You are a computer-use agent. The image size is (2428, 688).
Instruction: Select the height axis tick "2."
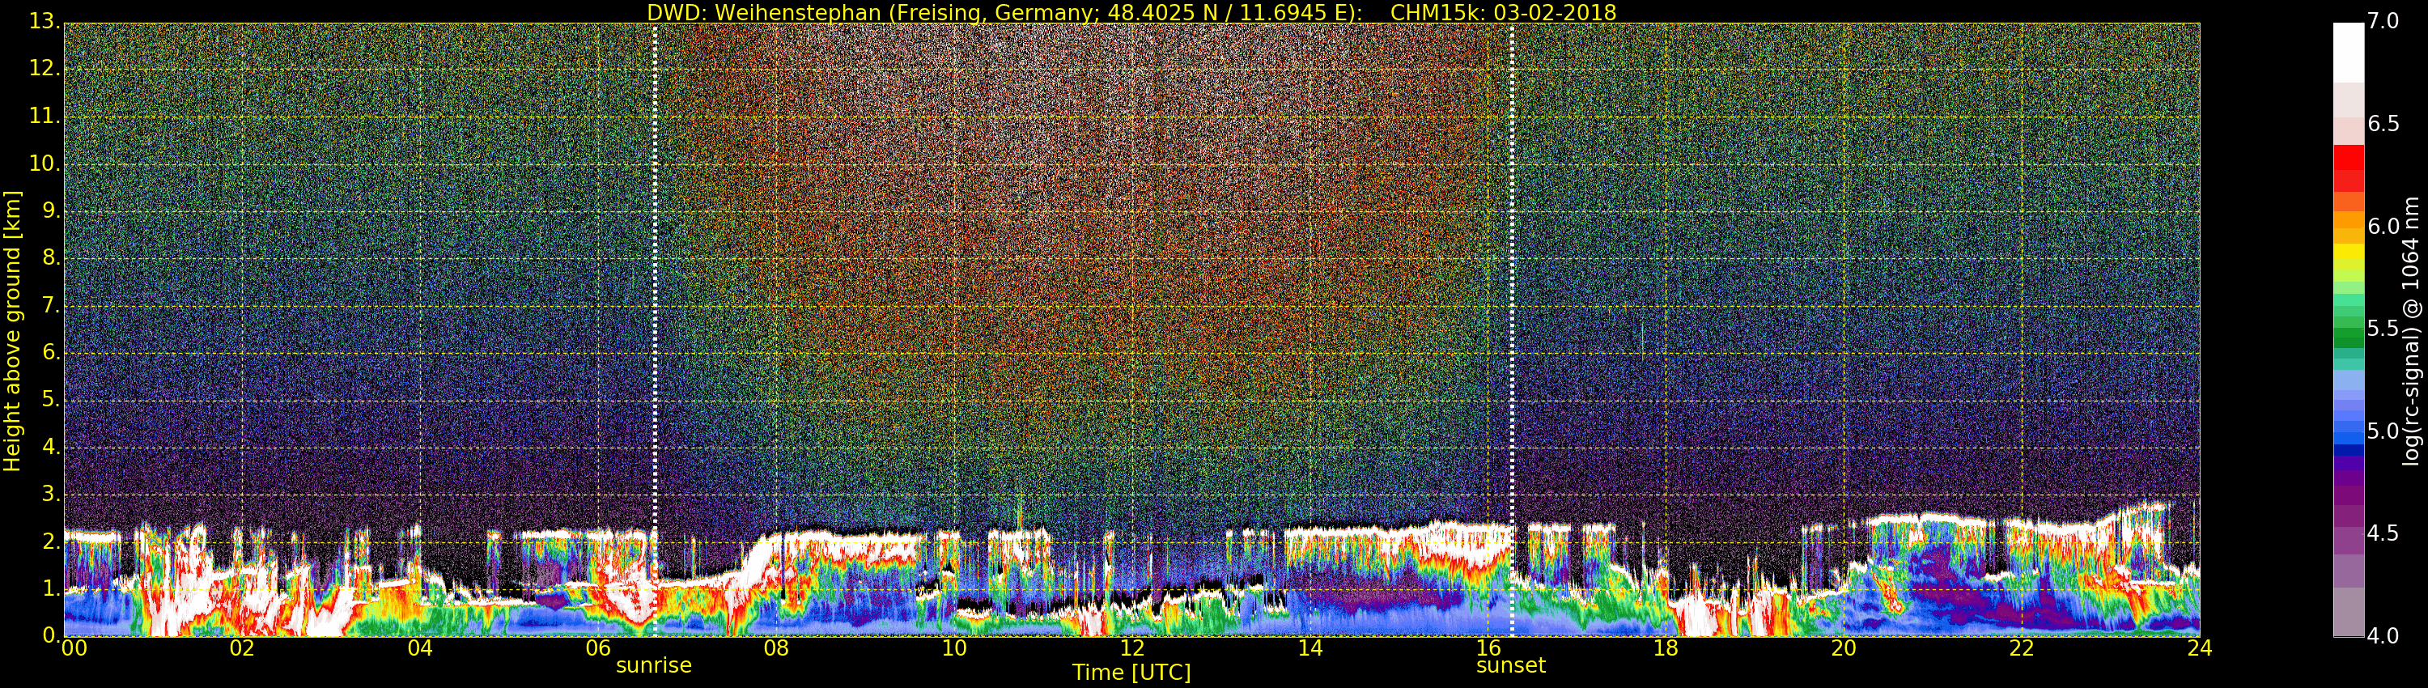51,542
